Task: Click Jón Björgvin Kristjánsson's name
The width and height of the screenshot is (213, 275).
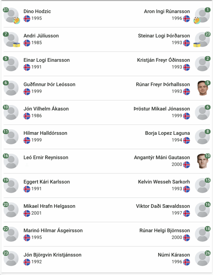Action: click(53, 255)
